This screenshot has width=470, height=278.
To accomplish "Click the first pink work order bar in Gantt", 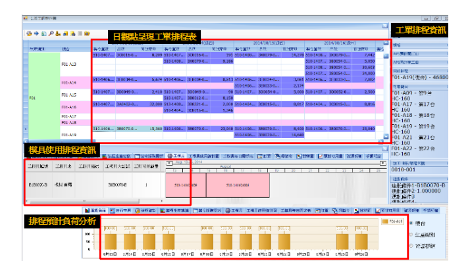I will click(186, 185).
